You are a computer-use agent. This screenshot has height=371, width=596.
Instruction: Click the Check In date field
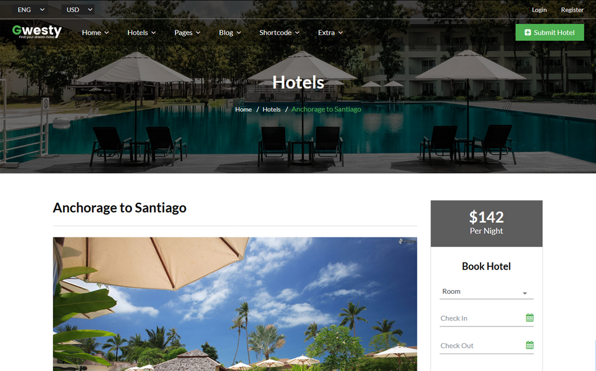point(486,318)
